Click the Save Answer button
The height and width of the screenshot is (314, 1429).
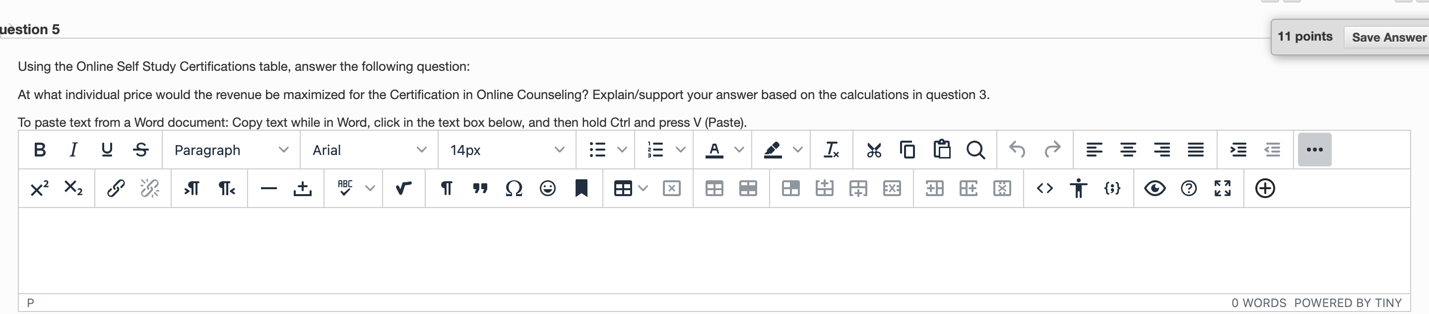[1388, 37]
